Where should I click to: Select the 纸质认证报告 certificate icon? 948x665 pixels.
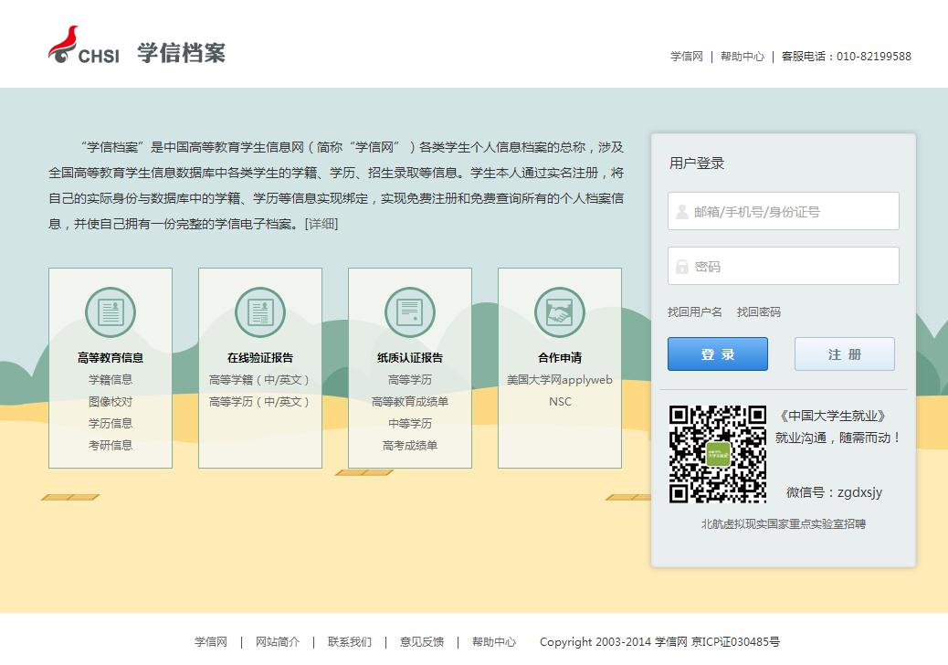410,311
